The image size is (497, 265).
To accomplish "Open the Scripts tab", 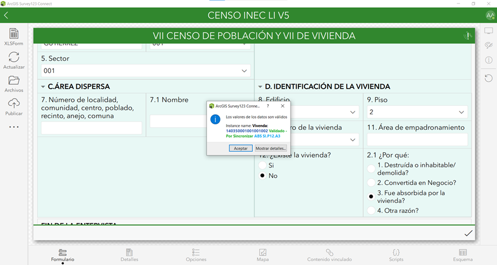I will (x=396, y=255).
